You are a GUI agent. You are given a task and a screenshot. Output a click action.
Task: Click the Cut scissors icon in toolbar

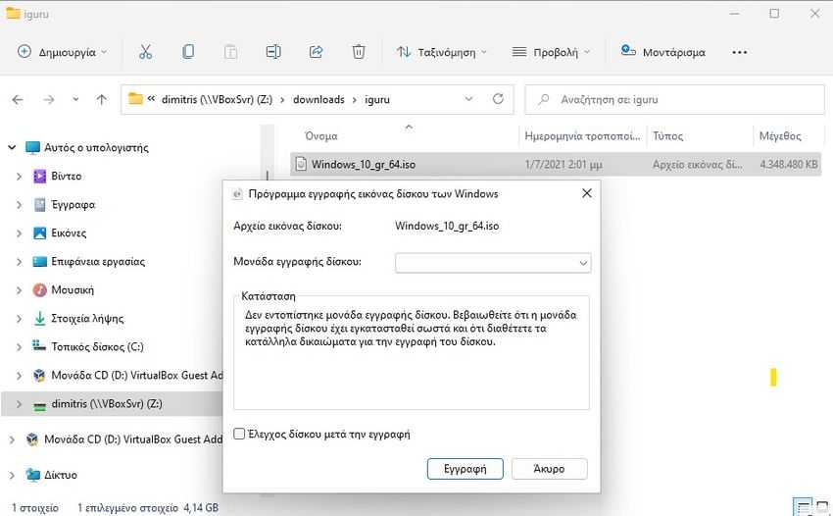point(145,52)
